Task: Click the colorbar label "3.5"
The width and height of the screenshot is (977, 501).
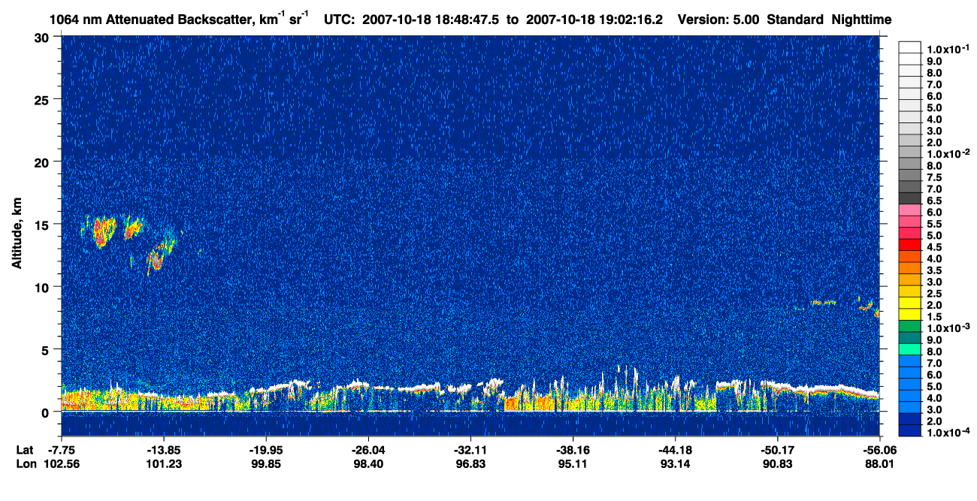Action: pos(933,270)
